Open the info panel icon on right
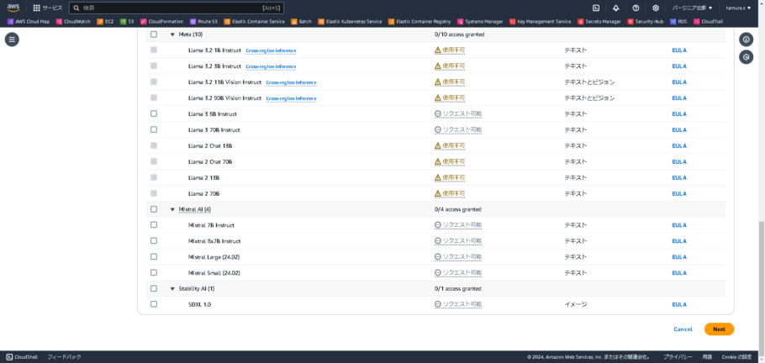The width and height of the screenshot is (765, 363). coord(746,39)
